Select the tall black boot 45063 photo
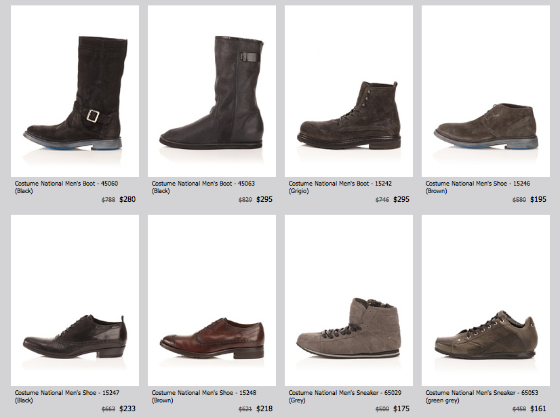This screenshot has width=560, height=418. (212, 91)
